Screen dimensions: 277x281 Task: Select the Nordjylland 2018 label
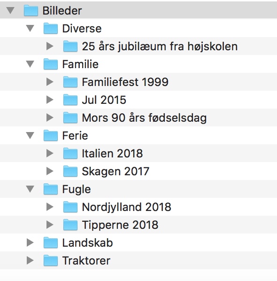pyautogui.click(x=127, y=207)
